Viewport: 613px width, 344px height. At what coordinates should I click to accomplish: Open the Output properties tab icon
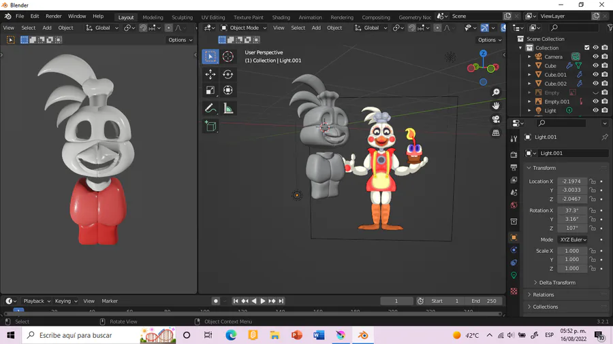pos(514,167)
